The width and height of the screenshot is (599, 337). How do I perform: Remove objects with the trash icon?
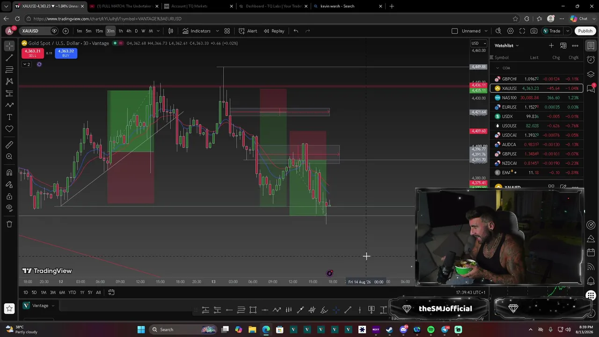pos(9,224)
